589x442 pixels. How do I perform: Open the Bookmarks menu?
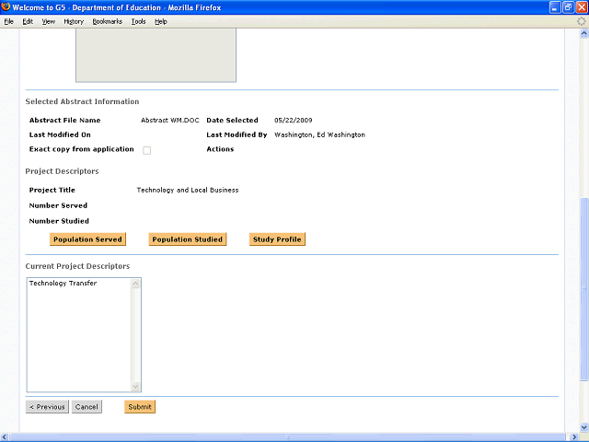(x=108, y=21)
